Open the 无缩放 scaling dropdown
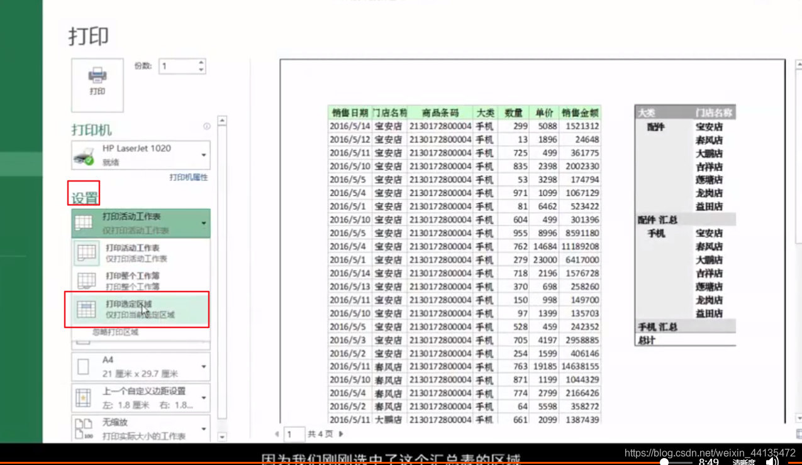Screen dimensions: 802x465 click(x=141, y=428)
